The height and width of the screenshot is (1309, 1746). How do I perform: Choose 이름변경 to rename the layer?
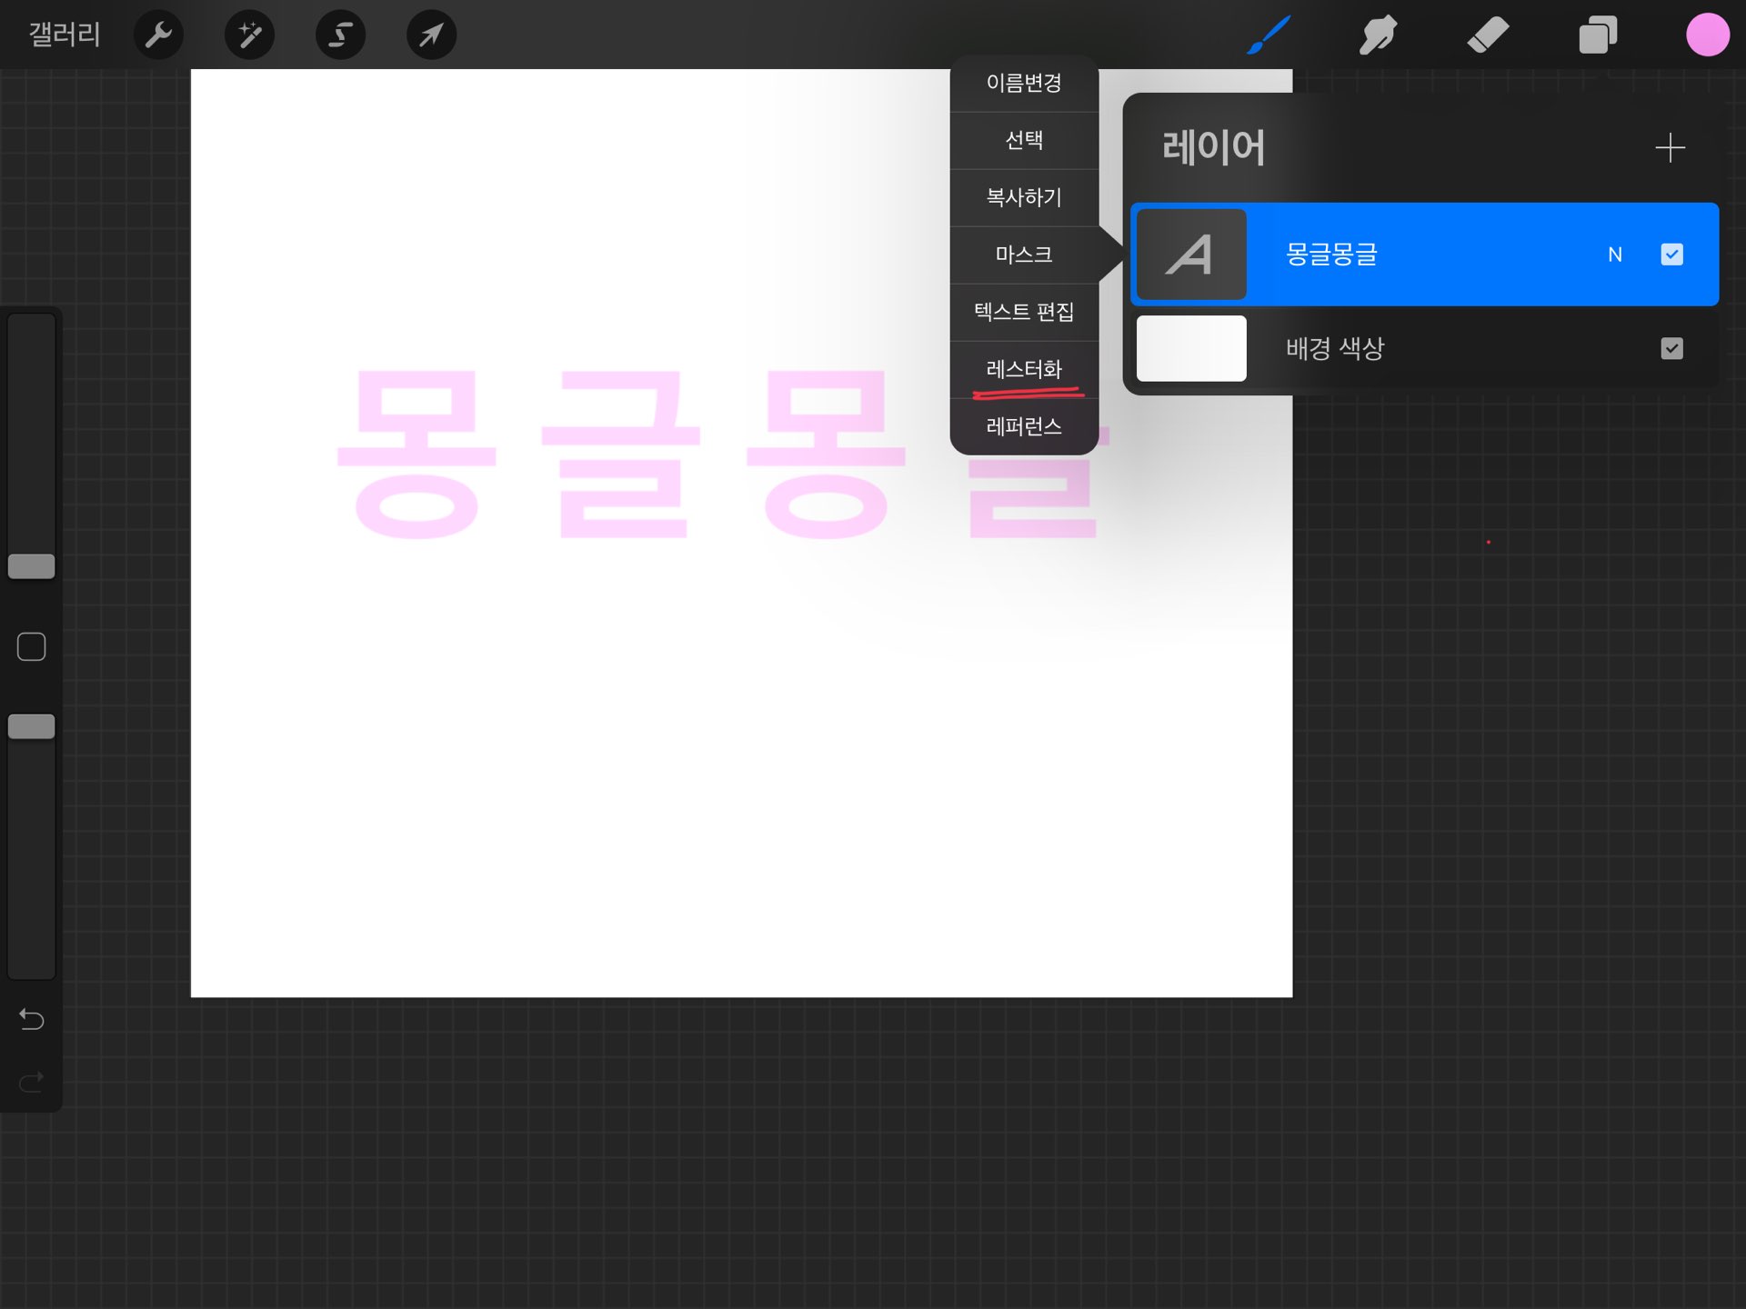click(1024, 83)
